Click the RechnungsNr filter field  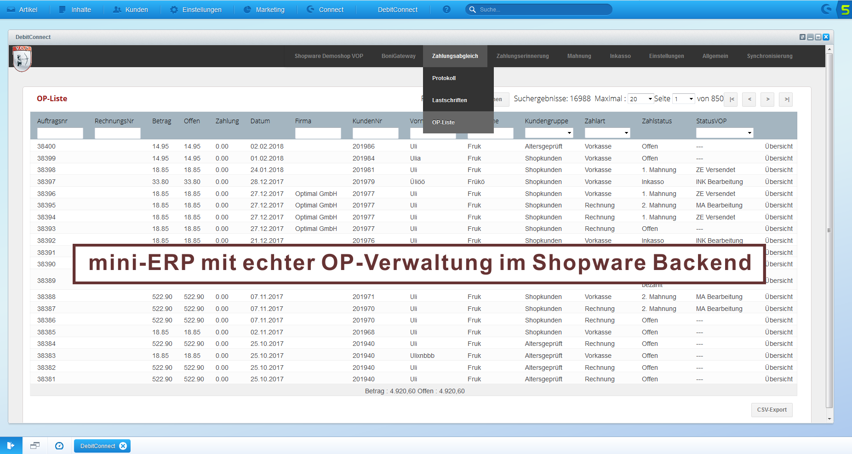click(118, 133)
